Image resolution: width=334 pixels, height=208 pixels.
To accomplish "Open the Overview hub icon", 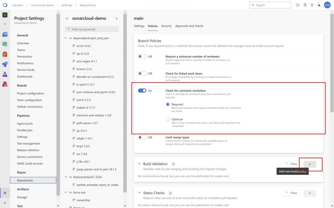I will (5, 34).
